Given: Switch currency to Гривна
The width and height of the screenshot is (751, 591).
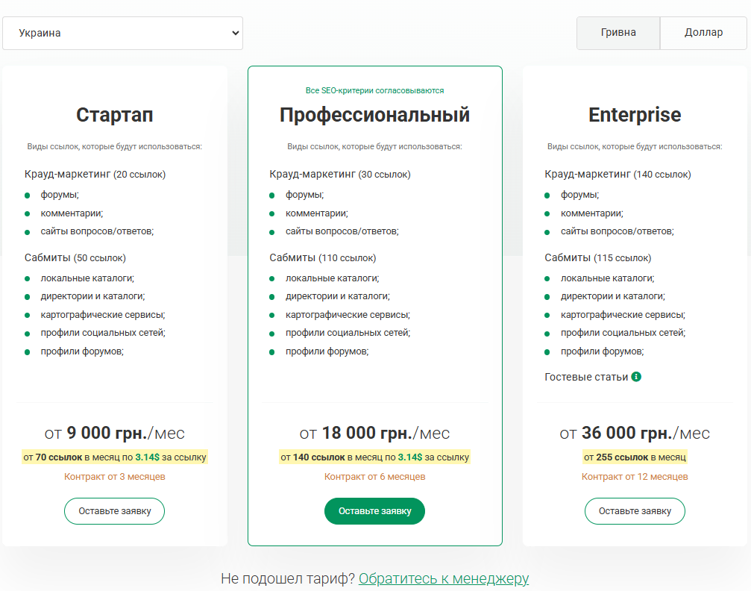Looking at the screenshot, I should (618, 33).
